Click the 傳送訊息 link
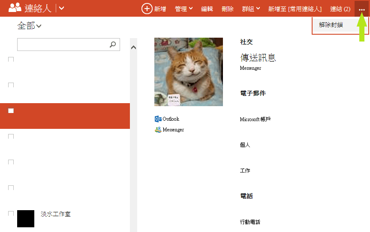 click(x=258, y=58)
